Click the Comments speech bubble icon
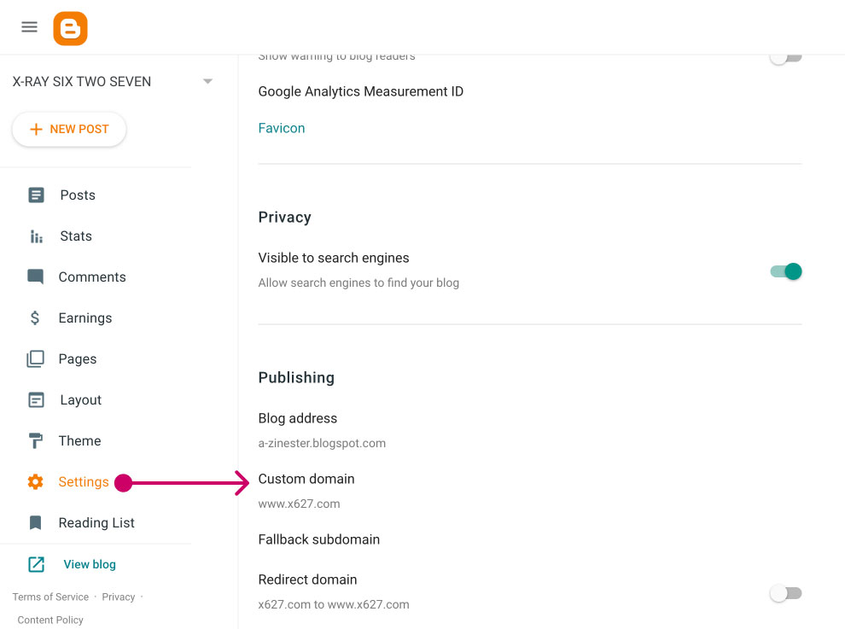This screenshot has height=629, width=845. coord(36,277)
